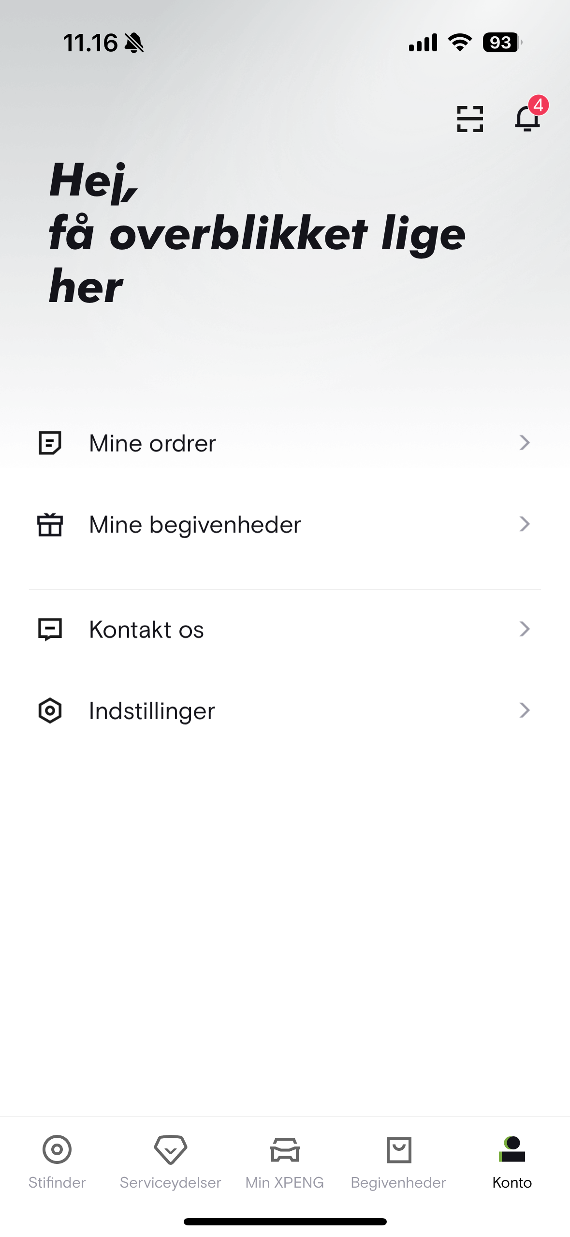Open the Kontakt os link
570x1237 pixels.
(146, 630)
